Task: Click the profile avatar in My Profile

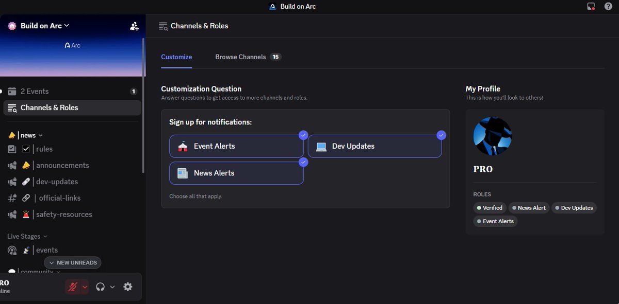Action: click(x=493, y=136)
